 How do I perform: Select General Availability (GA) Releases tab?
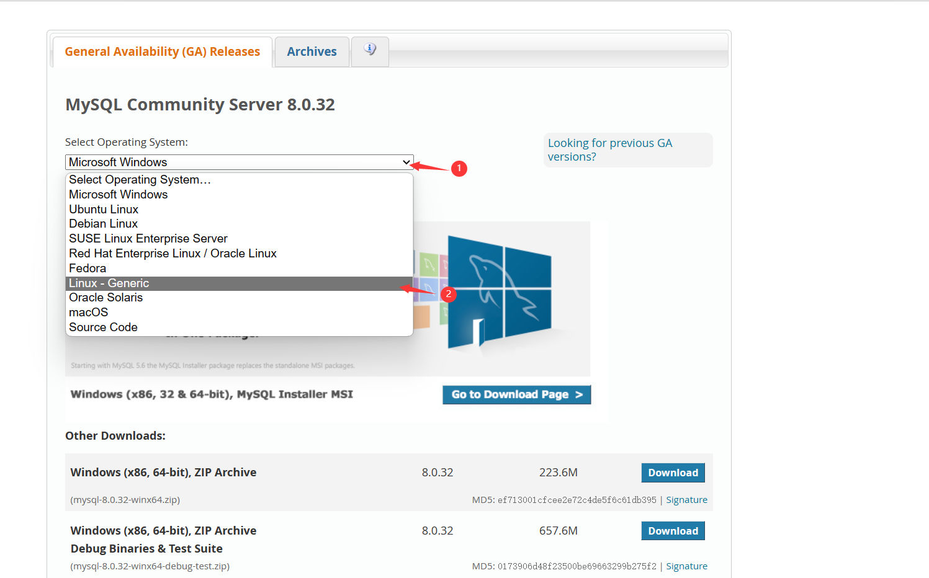[x=163, y=51]
